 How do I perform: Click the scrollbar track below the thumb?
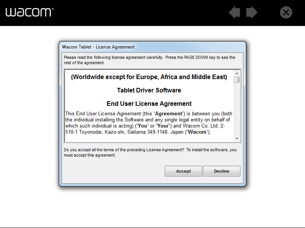(237, 109)
